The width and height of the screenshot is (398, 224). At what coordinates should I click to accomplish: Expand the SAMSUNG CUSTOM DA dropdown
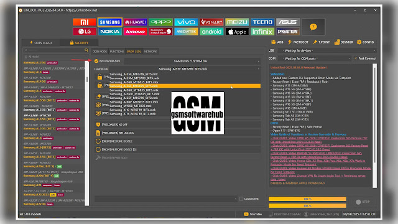click(192, 61)
